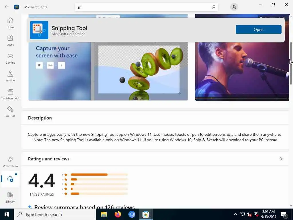This screenshot has height=220, width=293.
Task: Click the network tray icon
Action: click(x=242, y=214)
